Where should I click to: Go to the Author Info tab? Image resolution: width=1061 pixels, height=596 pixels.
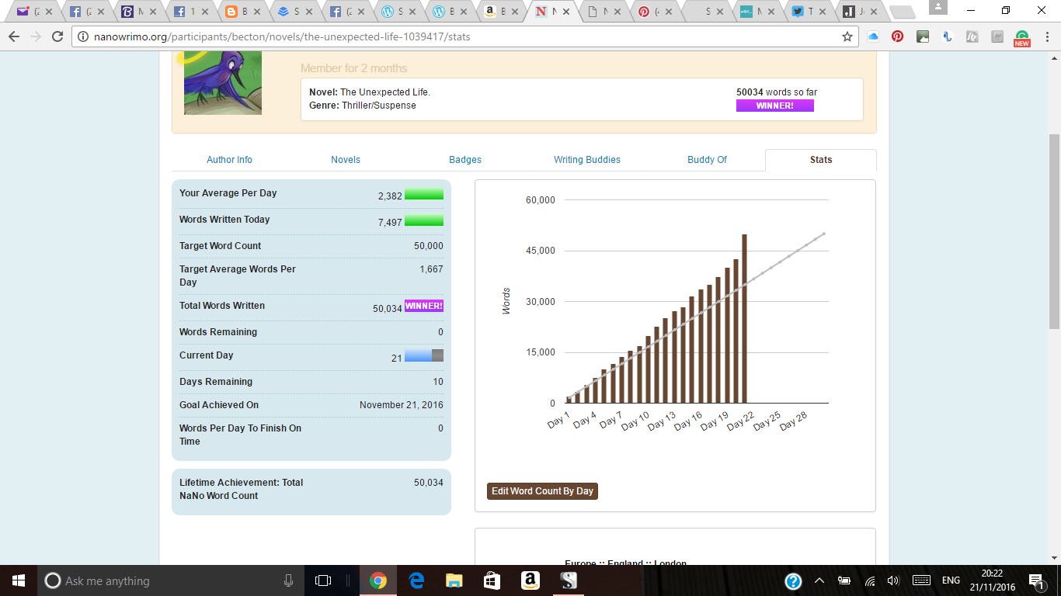pos(229,160)
